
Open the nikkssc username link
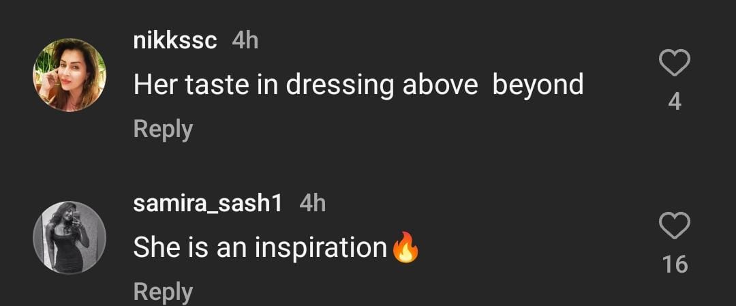point(175,41)
